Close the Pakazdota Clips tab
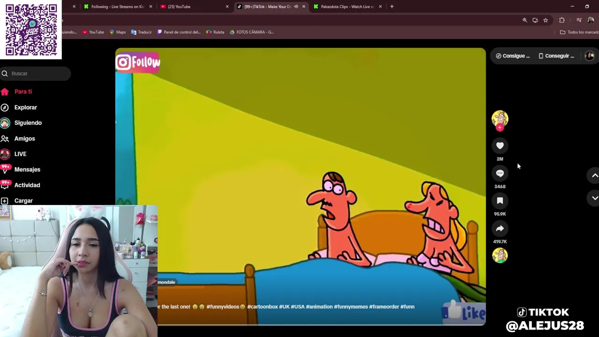 (380, 7)
